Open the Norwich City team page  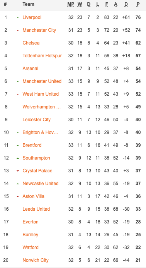pyautogui.click(x=36, y=260)
